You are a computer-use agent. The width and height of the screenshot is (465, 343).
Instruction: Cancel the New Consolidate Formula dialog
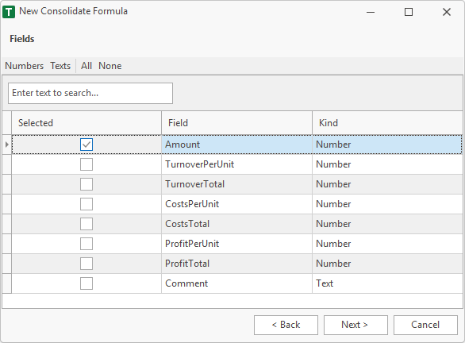(x=425, y=325)
